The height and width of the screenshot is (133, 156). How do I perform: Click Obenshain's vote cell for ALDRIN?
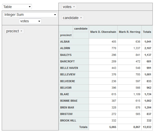click(x=103, y=48)
